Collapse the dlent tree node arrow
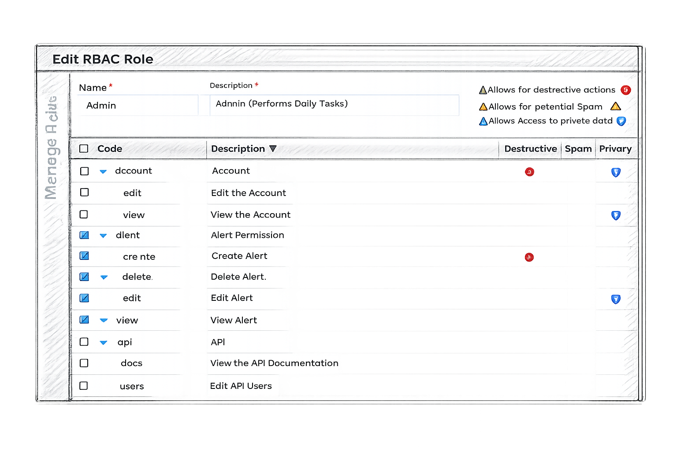The image size is (677, 451). click(x=103, y=236)
